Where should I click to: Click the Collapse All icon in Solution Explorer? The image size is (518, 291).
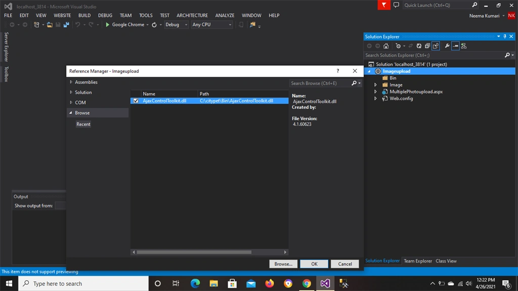[427, 46]
